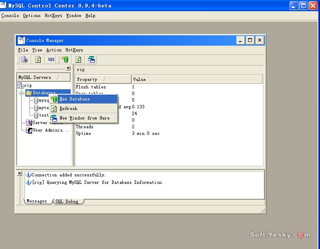Close the Console Manager window

click(260, 40)
